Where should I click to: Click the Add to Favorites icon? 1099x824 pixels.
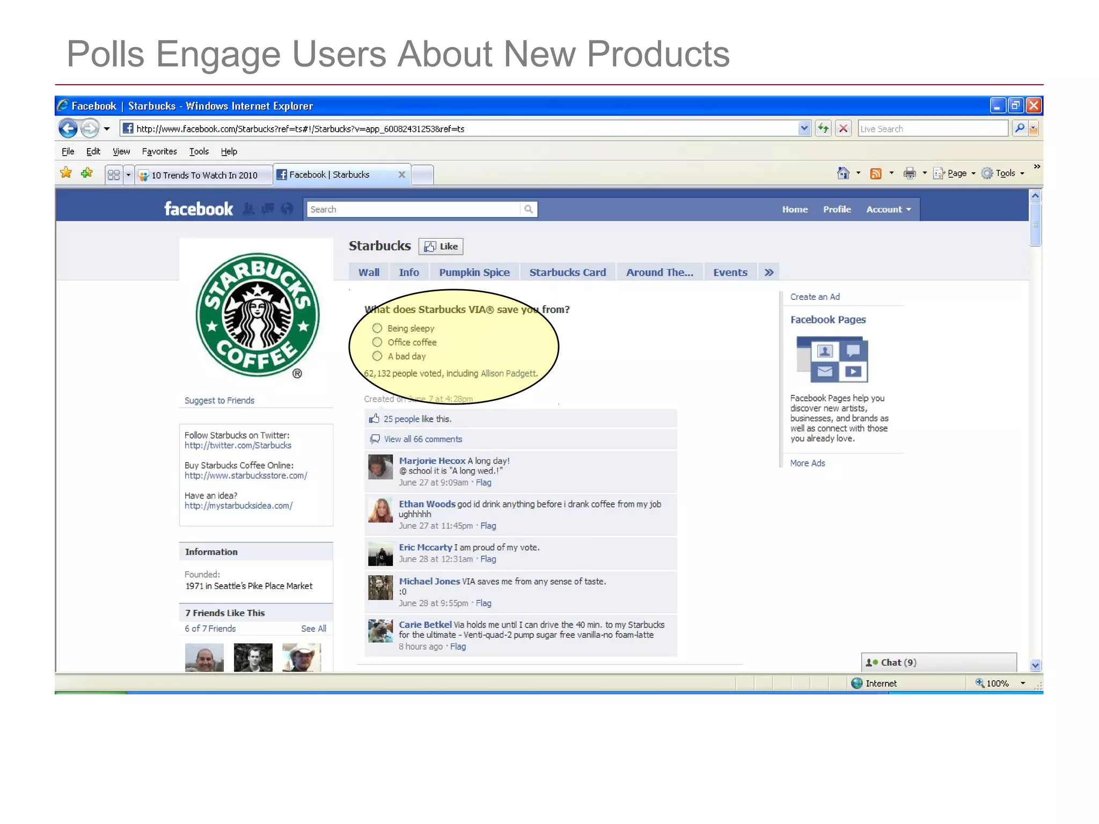(86, 173)
